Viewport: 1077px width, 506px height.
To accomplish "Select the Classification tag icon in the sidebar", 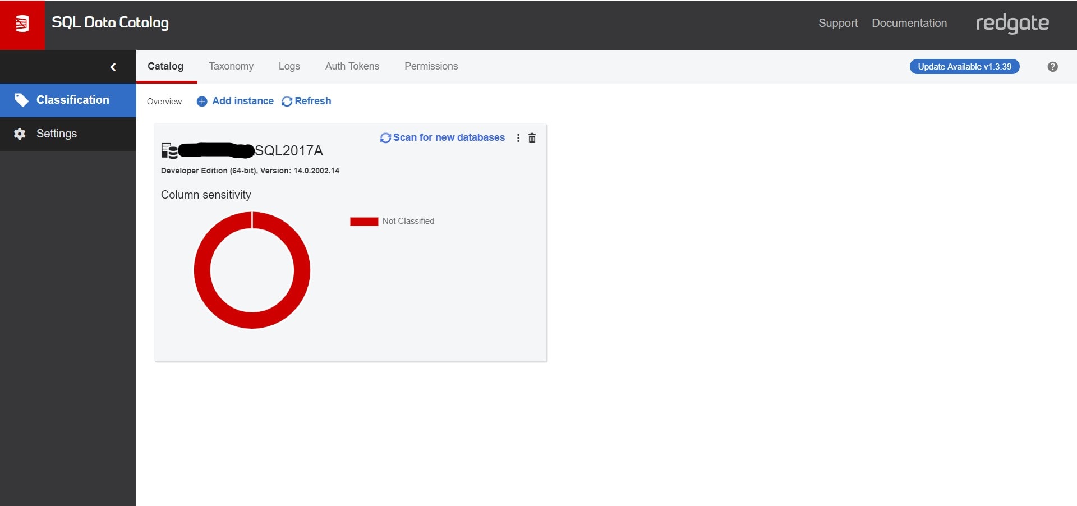I will (21, 100).
